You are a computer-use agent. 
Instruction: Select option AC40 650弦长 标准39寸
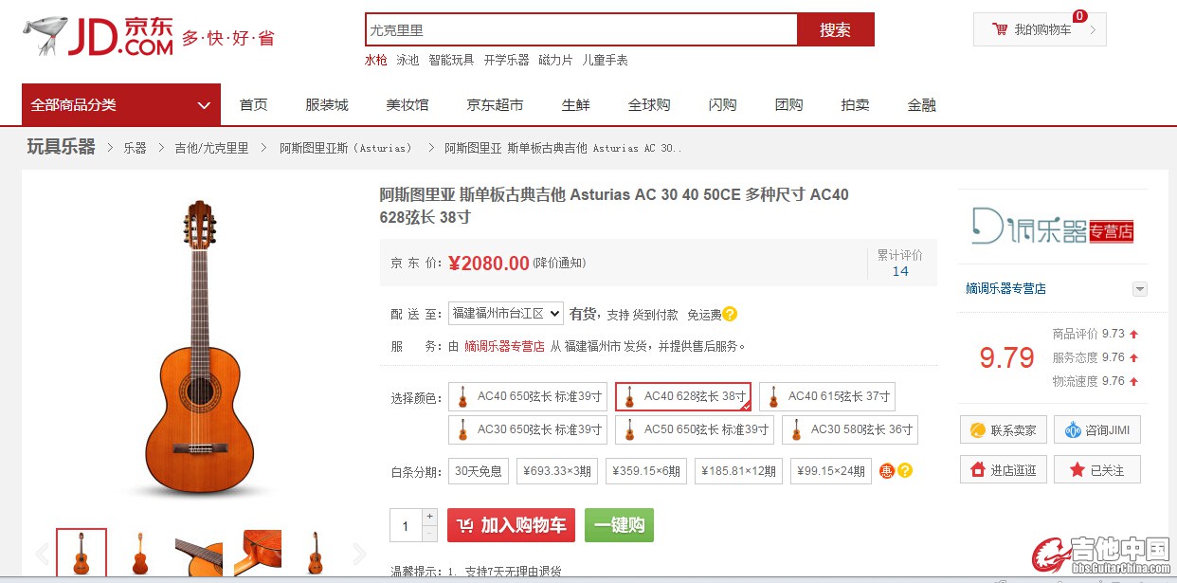click(528, 396)
